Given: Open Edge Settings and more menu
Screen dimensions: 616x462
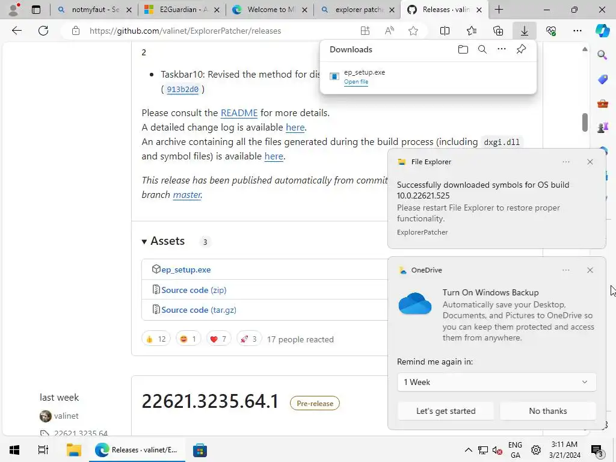Looking at the screenshot, I should point(577,31).
